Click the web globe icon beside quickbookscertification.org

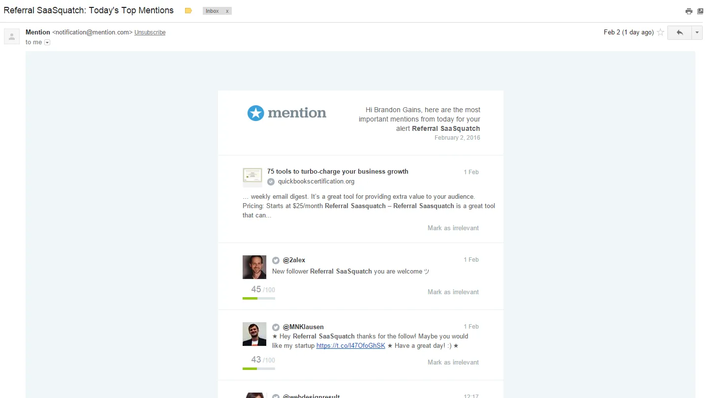tap(271, 182)
